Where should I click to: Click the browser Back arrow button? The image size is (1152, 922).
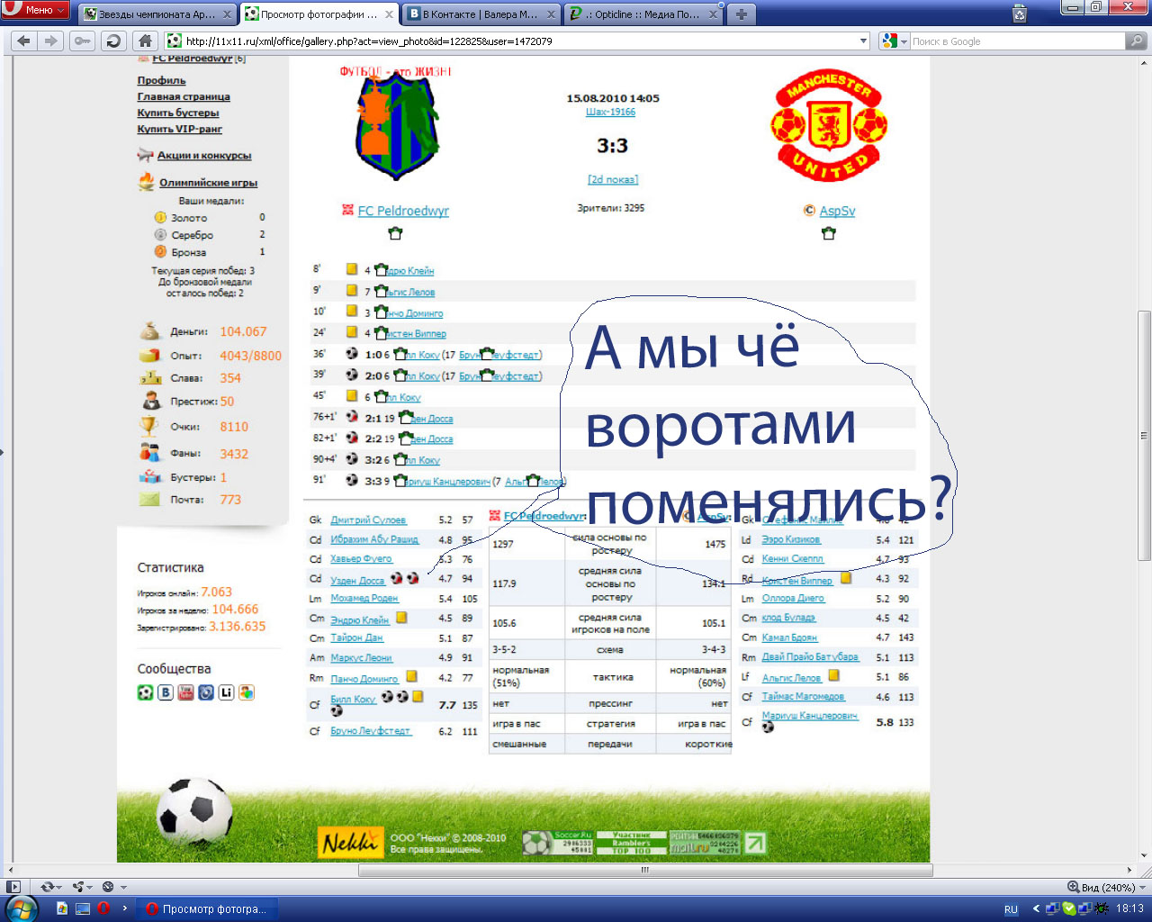pos(24,41)
